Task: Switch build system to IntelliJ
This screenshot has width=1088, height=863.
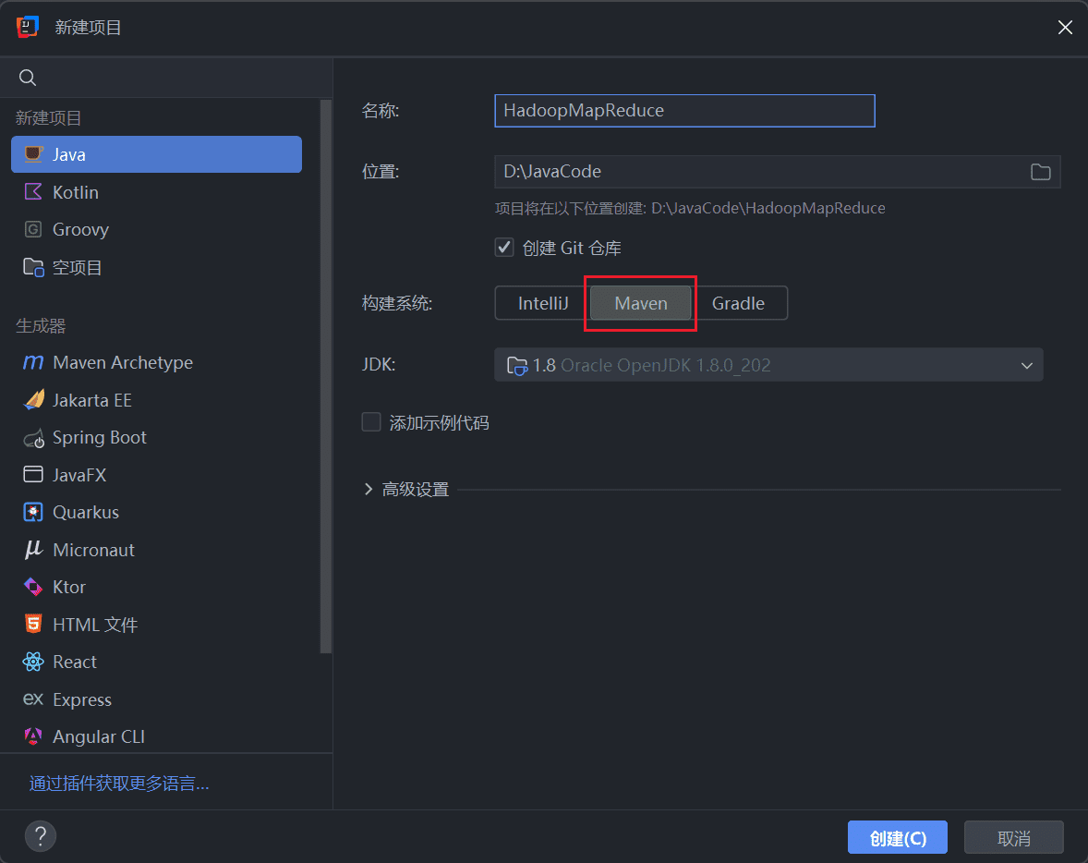Action: tap(542, 303)
